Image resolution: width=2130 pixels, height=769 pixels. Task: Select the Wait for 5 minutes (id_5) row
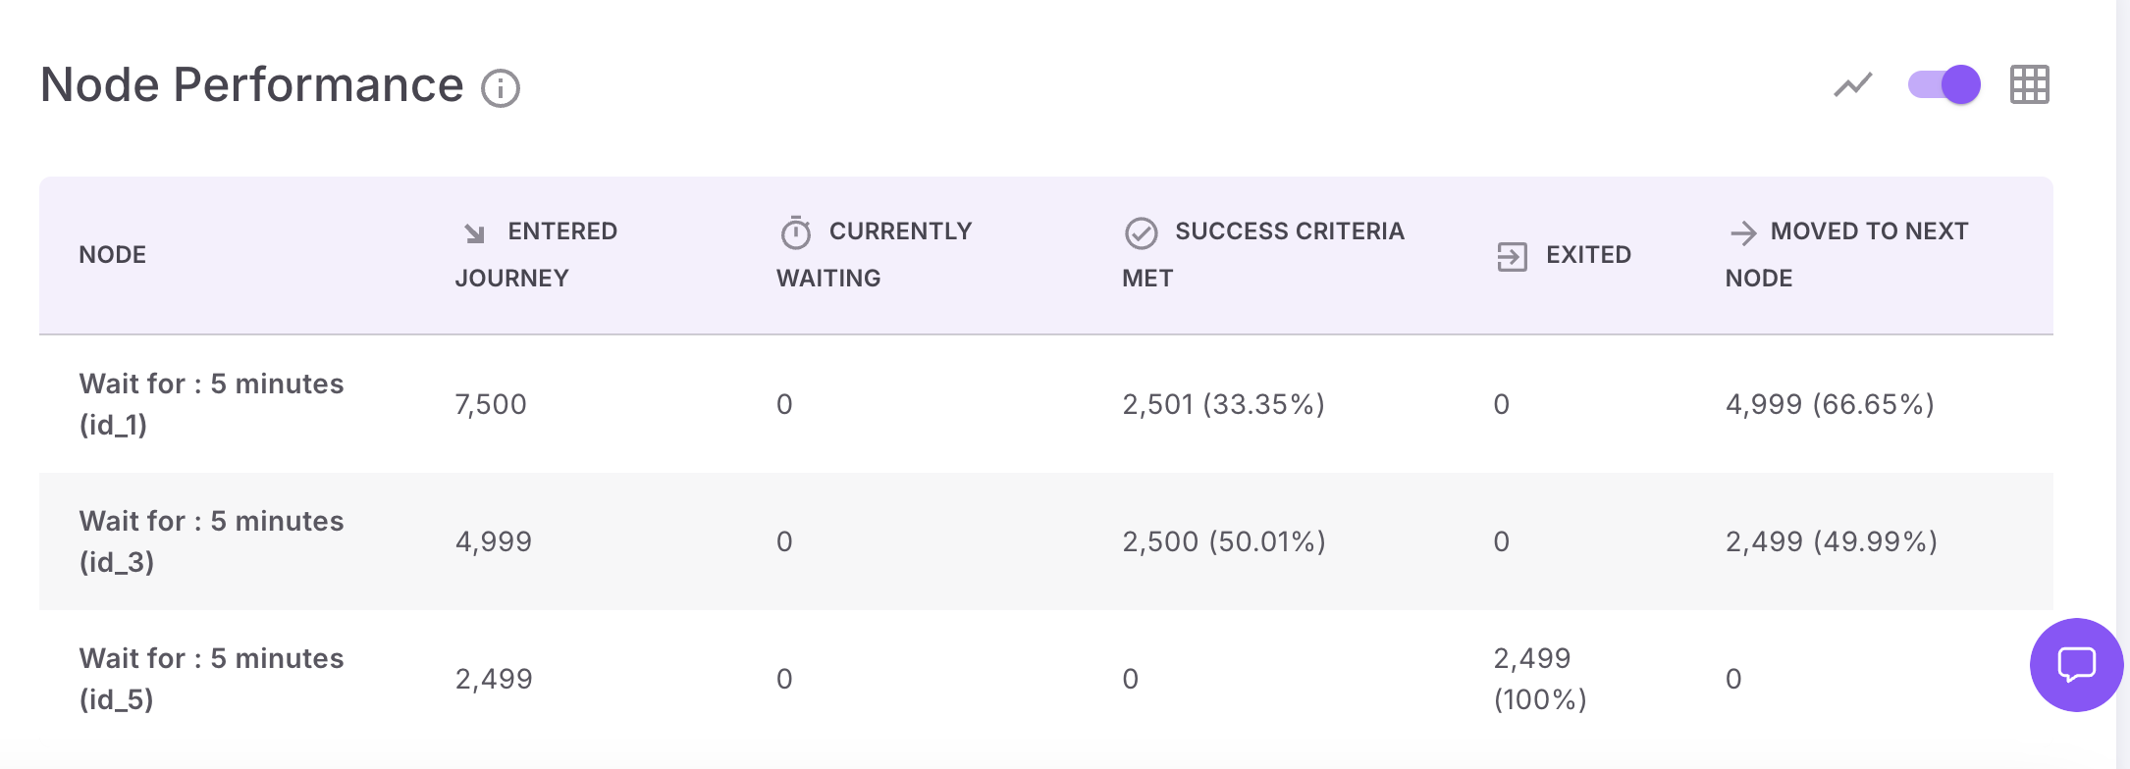(x=211, y=679)
